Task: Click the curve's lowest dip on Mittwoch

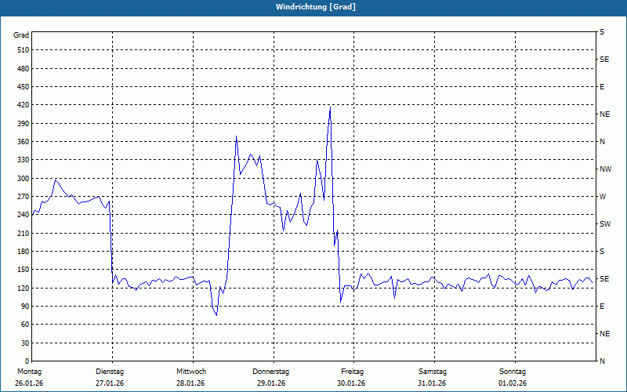Action: [x=216, y=315]
